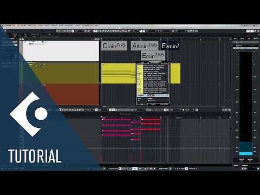
Task: Open the Workspaces menu
Action: click(69, 25)
